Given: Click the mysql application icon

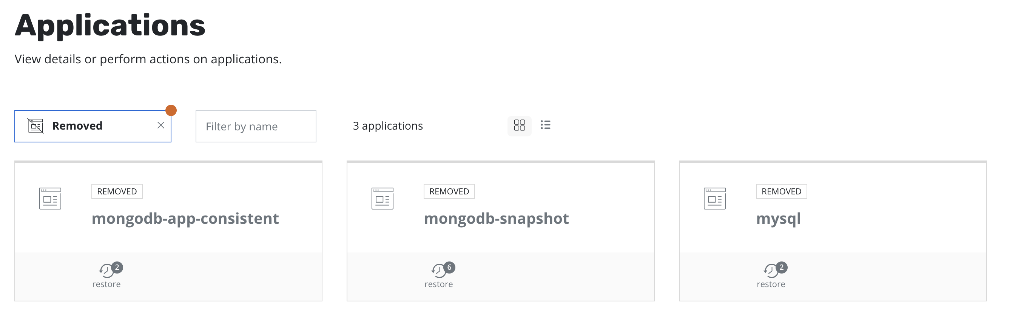Looking at the screenshot, I should pos(714,198).
